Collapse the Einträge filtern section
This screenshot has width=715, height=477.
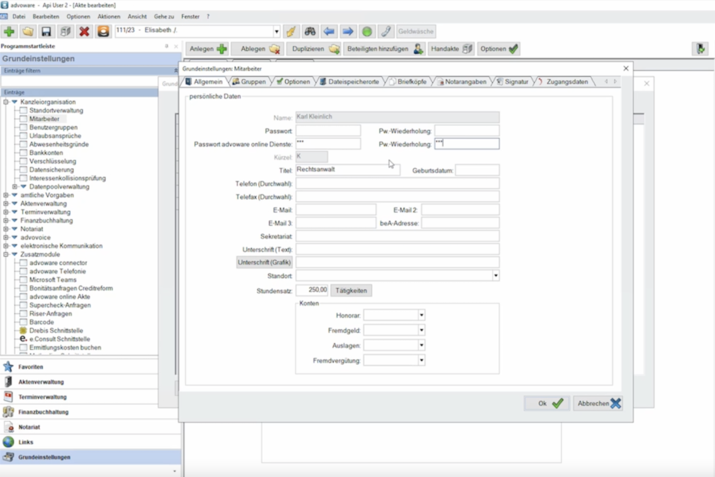[x=176, y=70]
